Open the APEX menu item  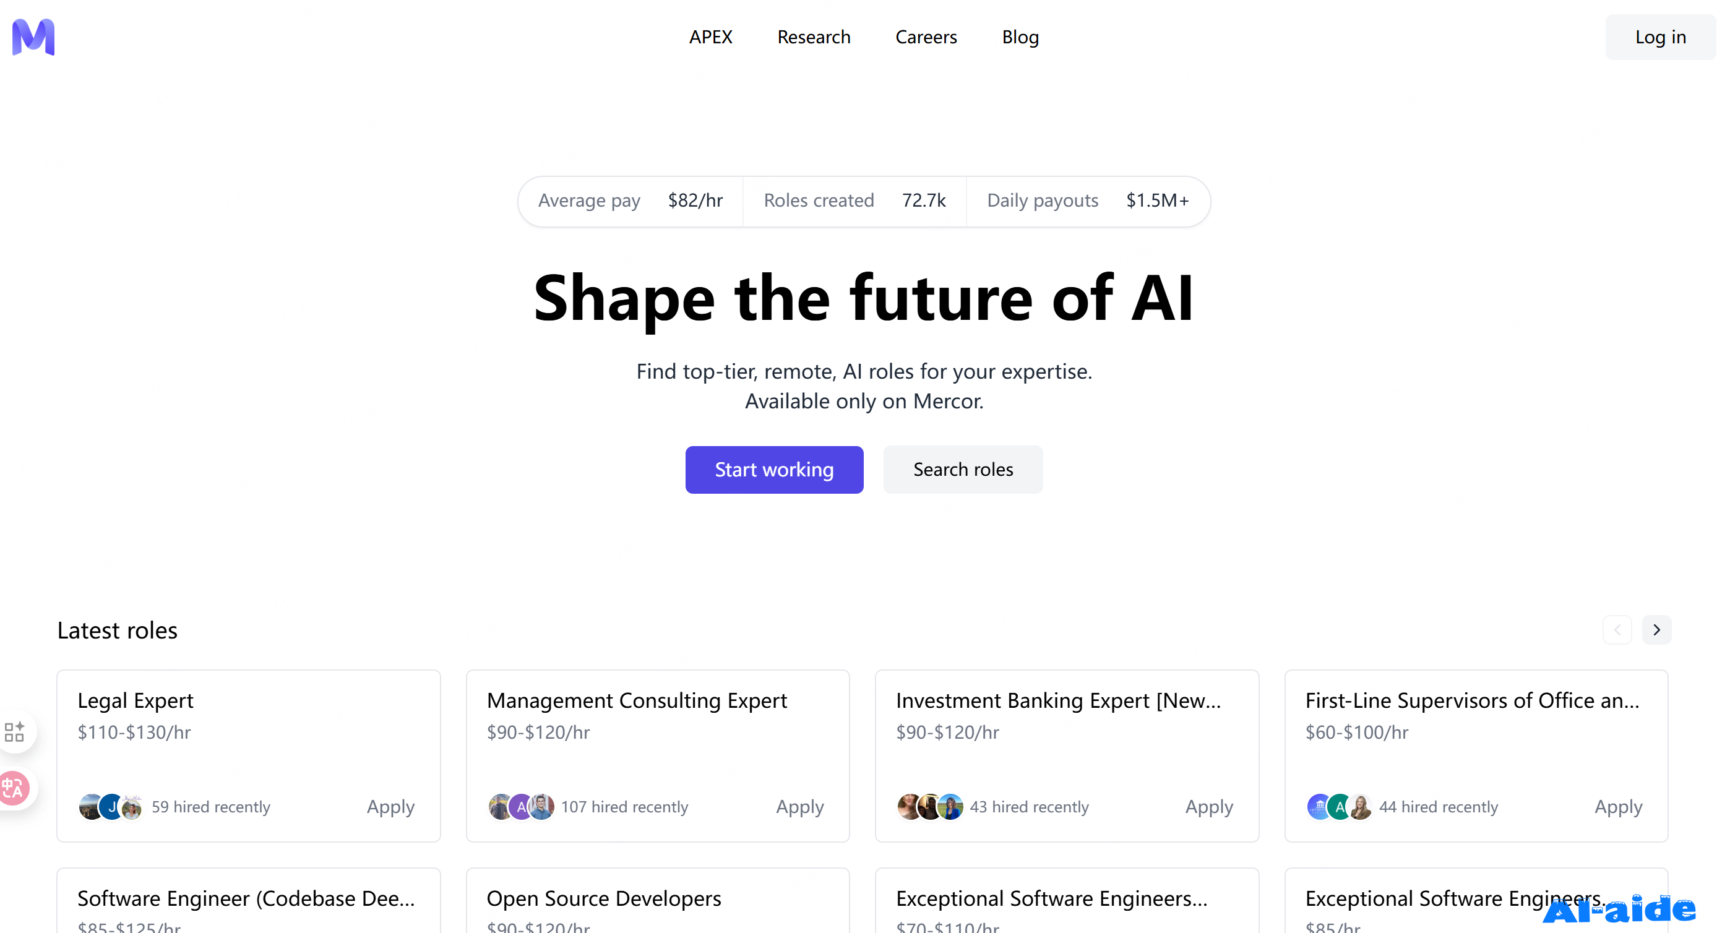coord(710,37)
